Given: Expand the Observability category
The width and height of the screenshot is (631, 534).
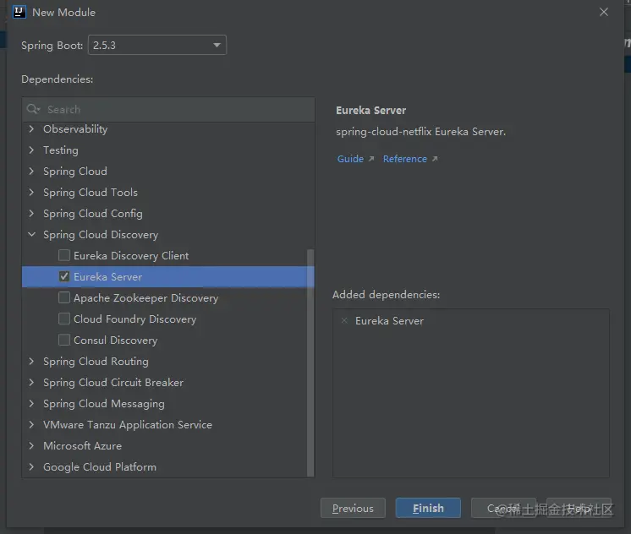Looking at the screenshot, I should coord(32,129).
